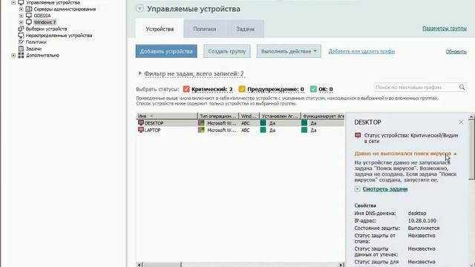
Task: Click the Обновить link
Action: (x=456, y=52)
